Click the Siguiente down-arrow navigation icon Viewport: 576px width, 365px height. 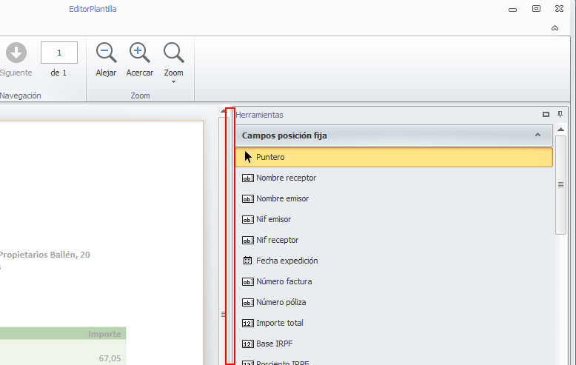[x=16, y=53]
